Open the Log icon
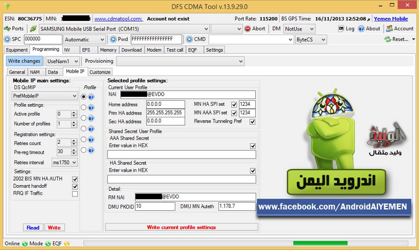 pyautogui.click(x=341, y=28)
